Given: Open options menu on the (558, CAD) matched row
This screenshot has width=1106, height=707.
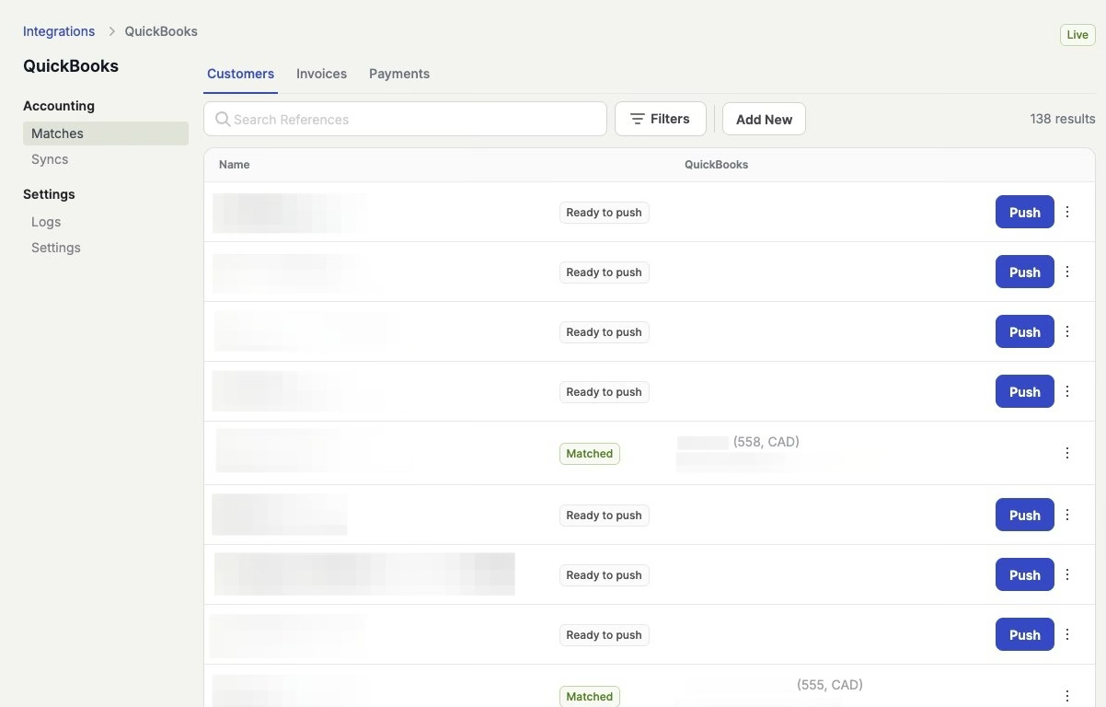Looking at the screenshot, I should pyautogui.click(x=1067, y=453).
